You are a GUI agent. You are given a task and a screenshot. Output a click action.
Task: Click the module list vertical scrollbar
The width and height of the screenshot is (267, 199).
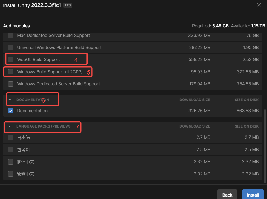coord(265,145)
